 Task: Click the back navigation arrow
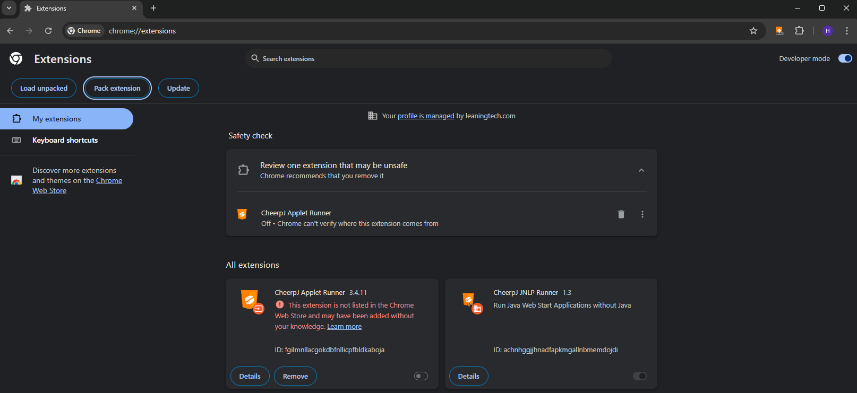(x=10, y=31)
